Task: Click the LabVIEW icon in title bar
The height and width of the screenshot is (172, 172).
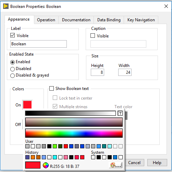Action: tap(6, 6)
